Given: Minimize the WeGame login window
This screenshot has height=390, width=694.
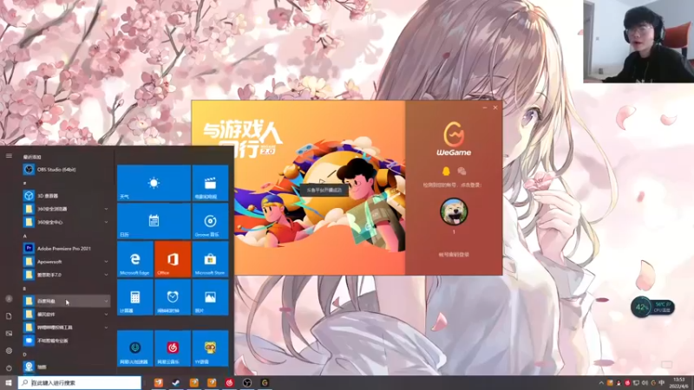Looking at the screenshot, I should 485,107.
